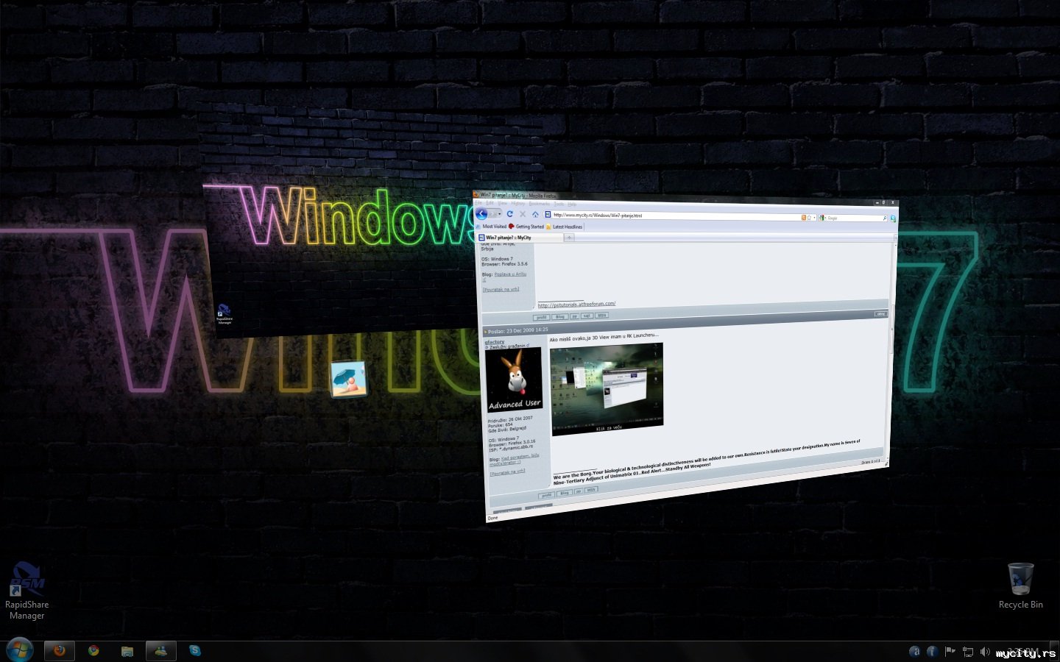Viewport: 1060px width, 662px height.
Task: Launch Google Chrome from the taskbar
Action: click(x=93, y=650)
